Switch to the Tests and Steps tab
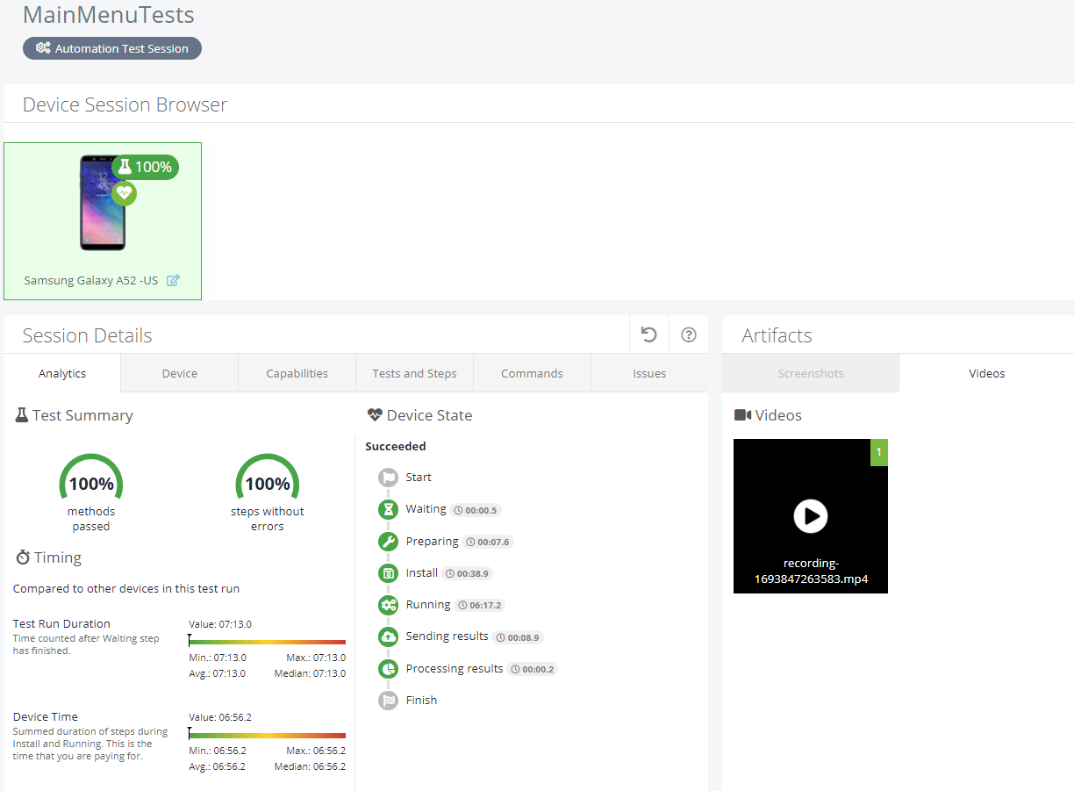Viewport: 1074px width, 791px height. click(414, 373)
